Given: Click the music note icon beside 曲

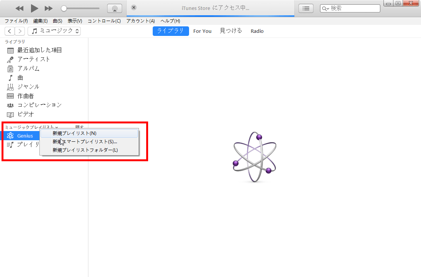Looking at the screenshot, I should [x=10, y=78].
